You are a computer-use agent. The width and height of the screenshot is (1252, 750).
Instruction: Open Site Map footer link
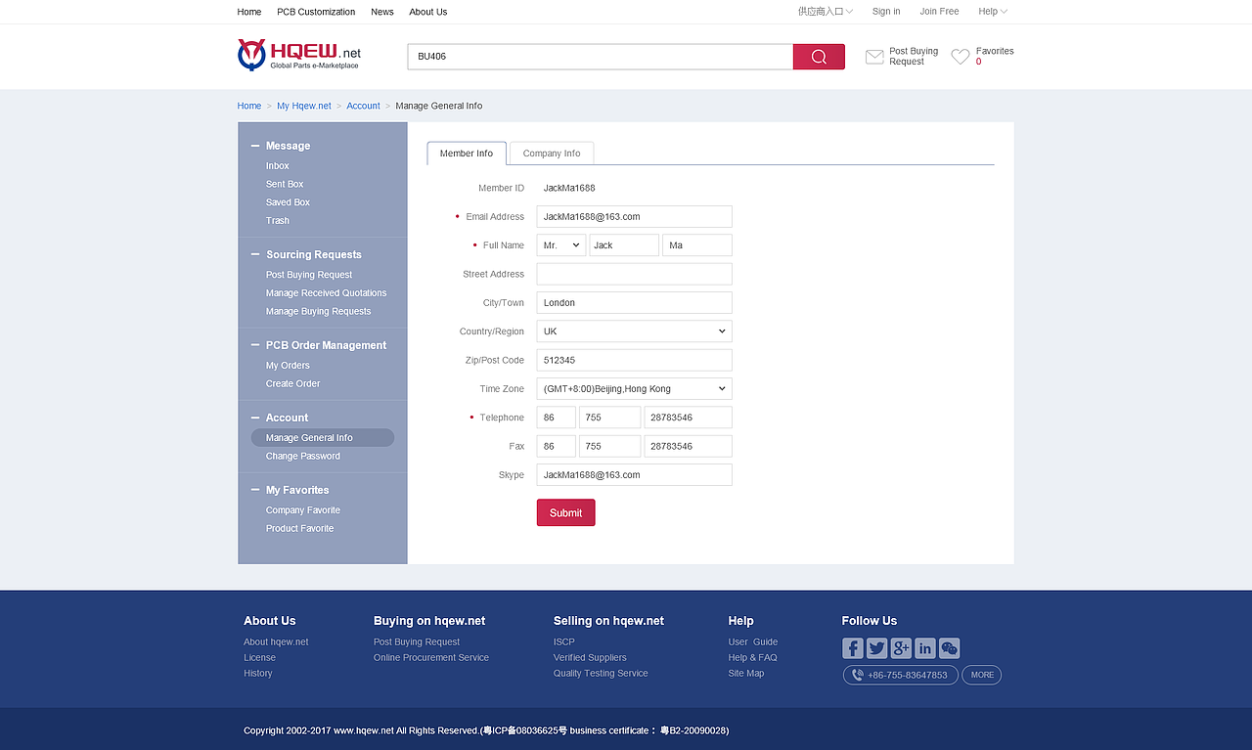(x=746, y=674)
